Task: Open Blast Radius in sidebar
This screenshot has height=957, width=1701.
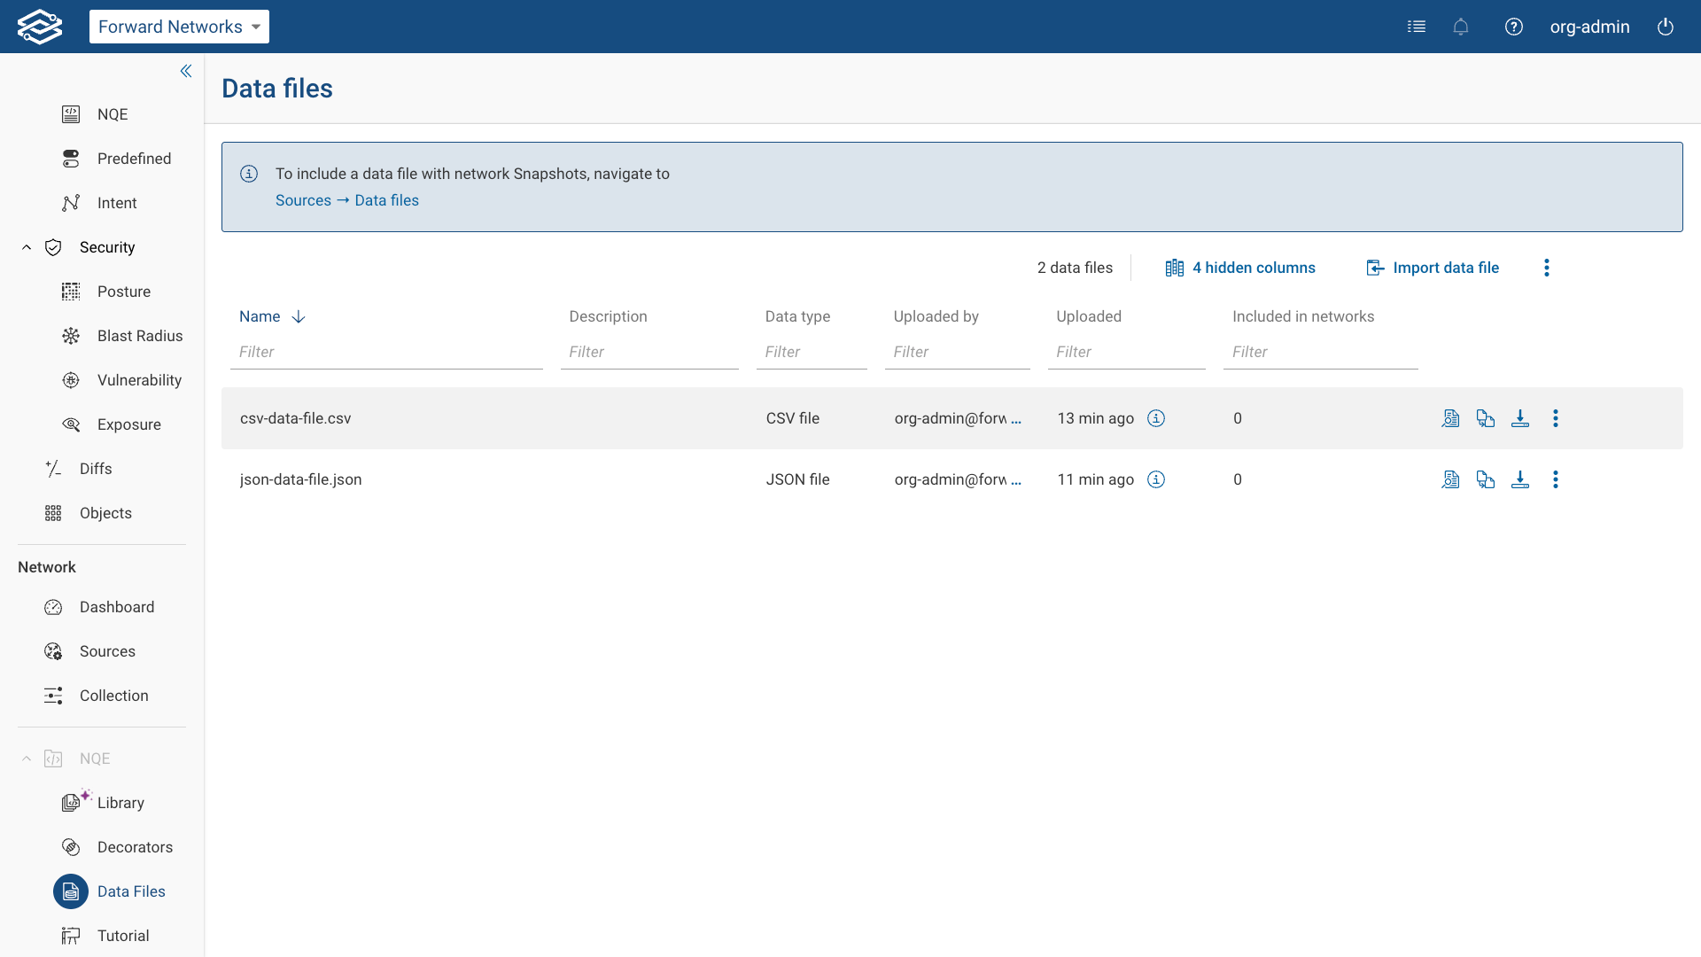Action: (x=139, y=336)
